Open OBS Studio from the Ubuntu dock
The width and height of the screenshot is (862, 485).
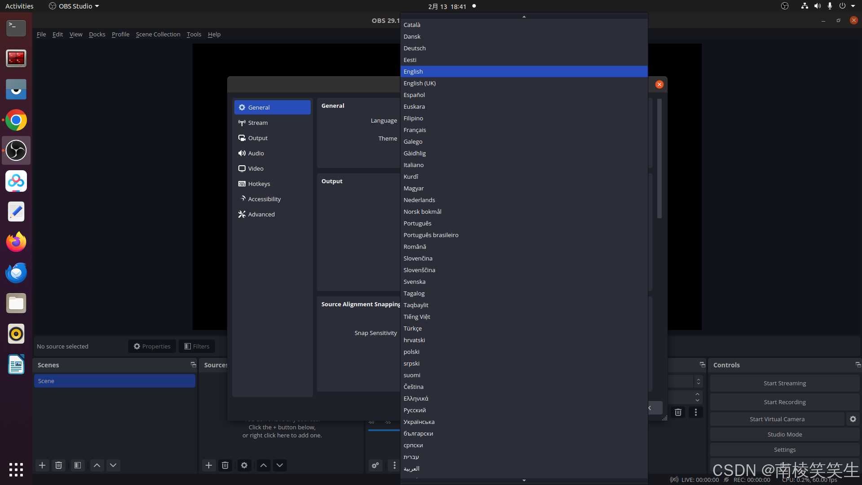[x=16, y=150]
